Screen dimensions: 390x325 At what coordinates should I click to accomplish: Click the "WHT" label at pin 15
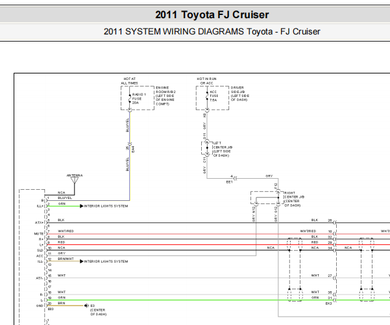point(62,276)
